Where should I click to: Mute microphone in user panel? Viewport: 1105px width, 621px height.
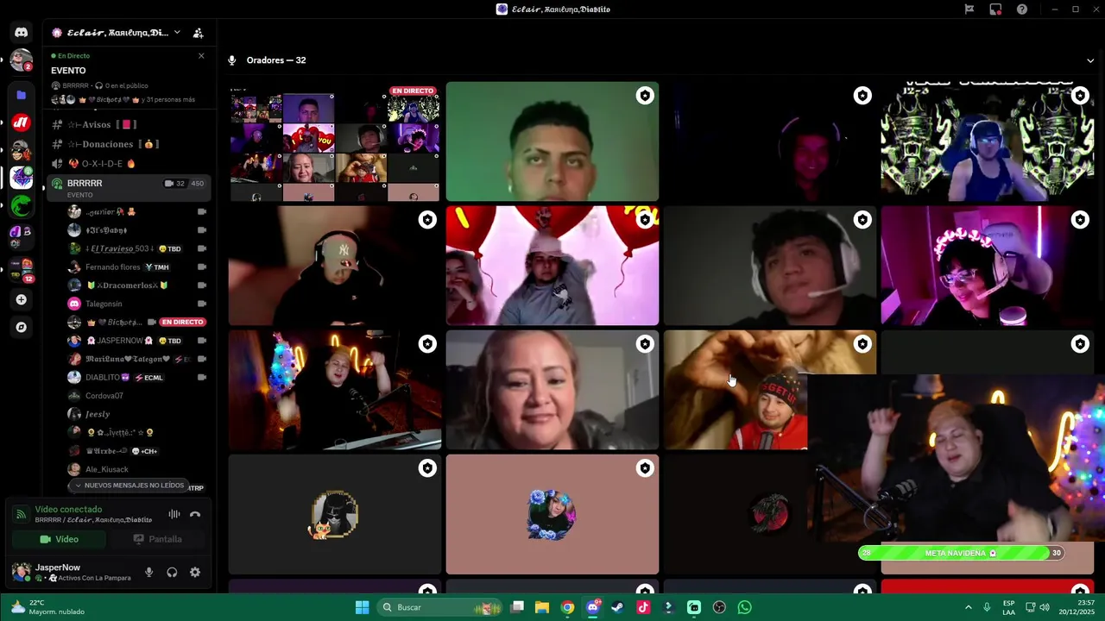click(x=148, y=572)
